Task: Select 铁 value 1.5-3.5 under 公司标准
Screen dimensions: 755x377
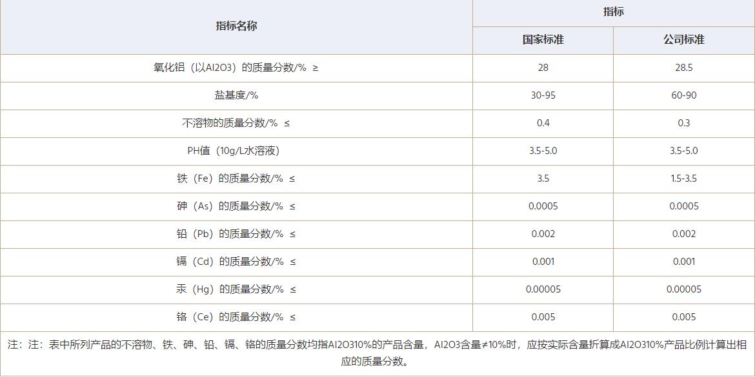Action: tap(684, 179)
